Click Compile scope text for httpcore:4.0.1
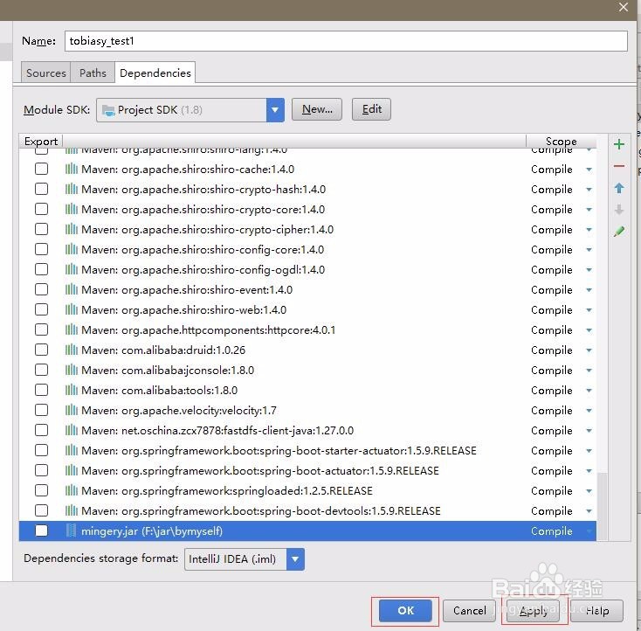The image size is (641, 631). pyautogui.click(x=551, y=329)
